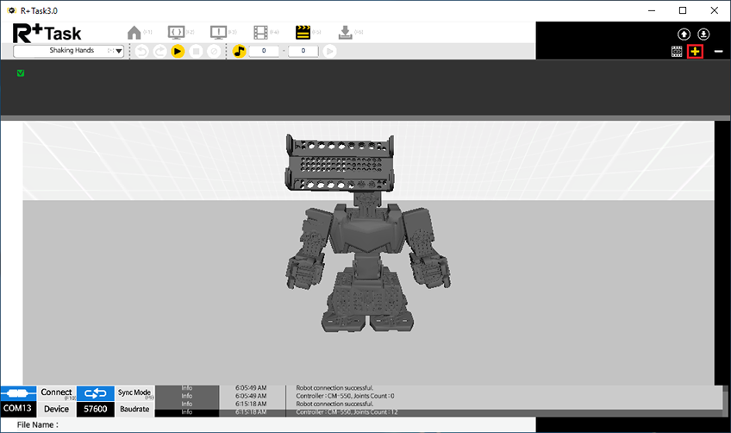Click the motion unit film icon beside plus
The image size is (731, 433).
pos(678,52)
